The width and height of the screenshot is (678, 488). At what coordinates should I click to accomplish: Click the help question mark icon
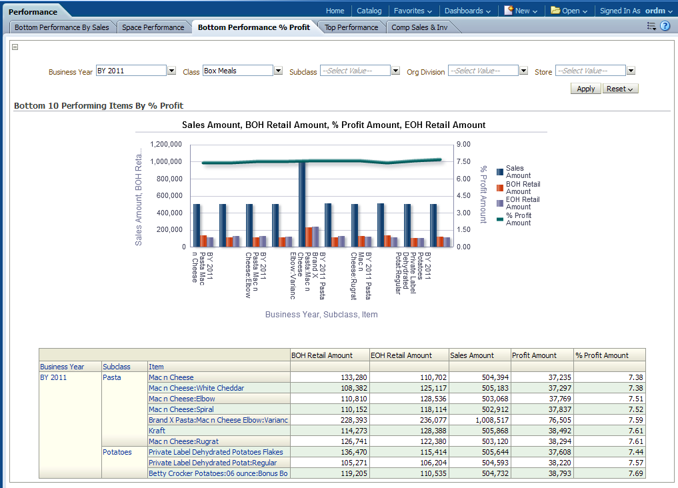[x=665, y=27]
